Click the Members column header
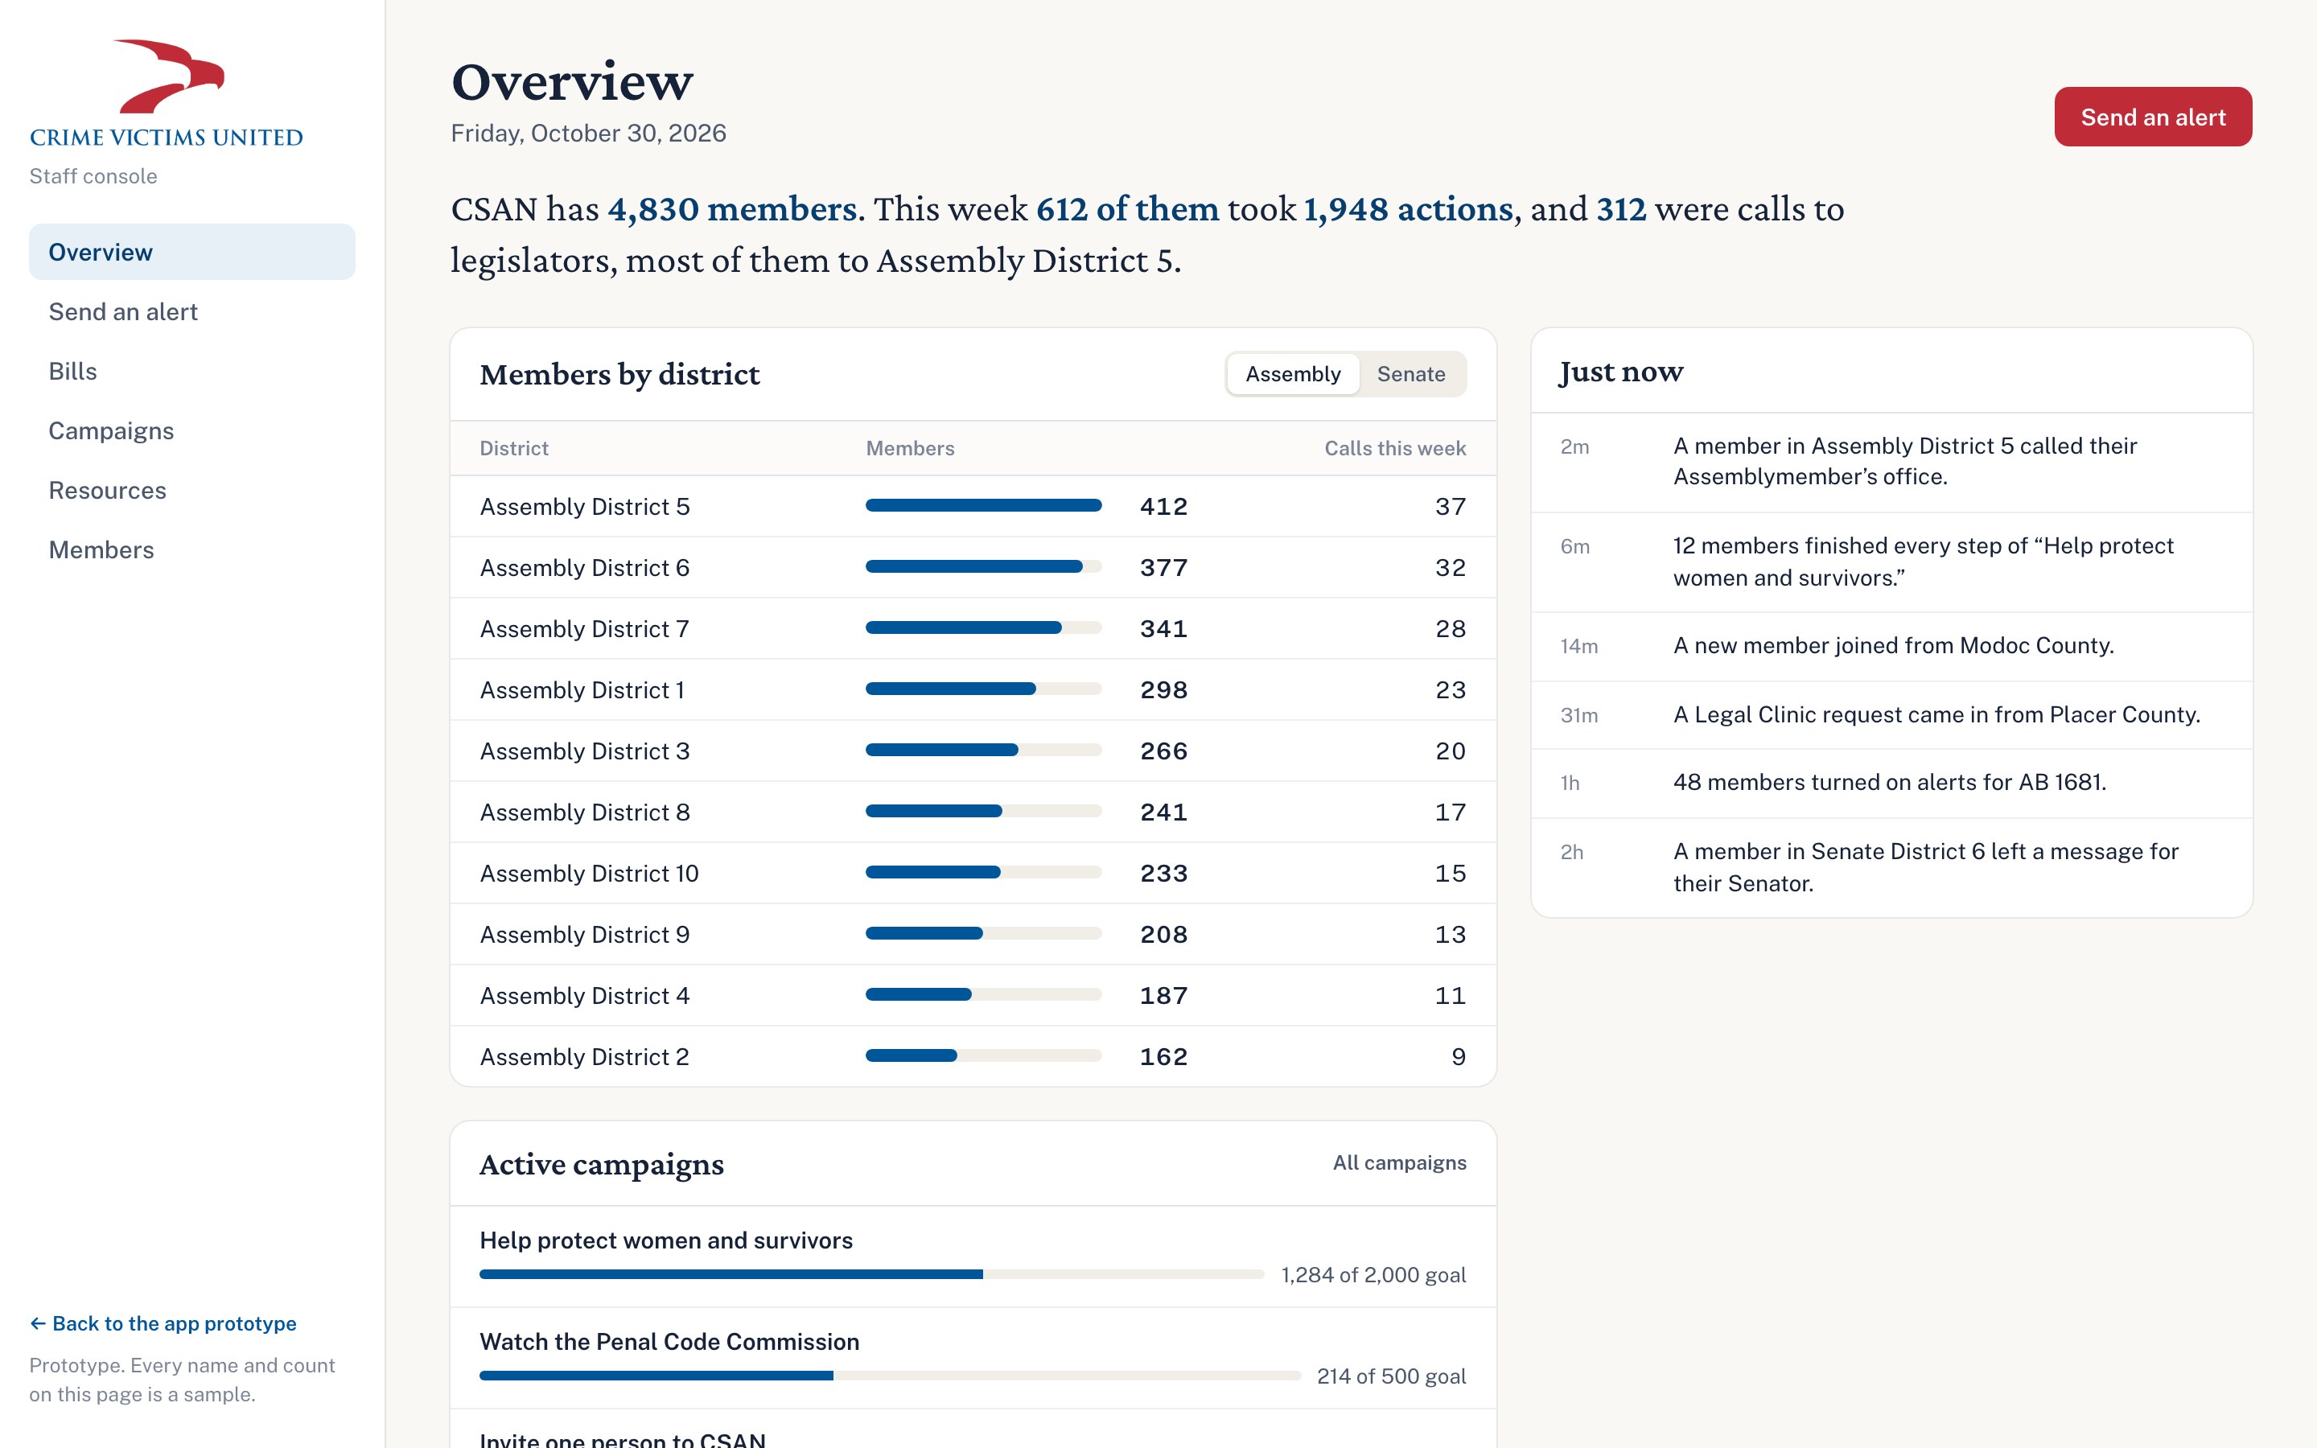This screenshot has width=2317, height=1448. click(910, 448)
